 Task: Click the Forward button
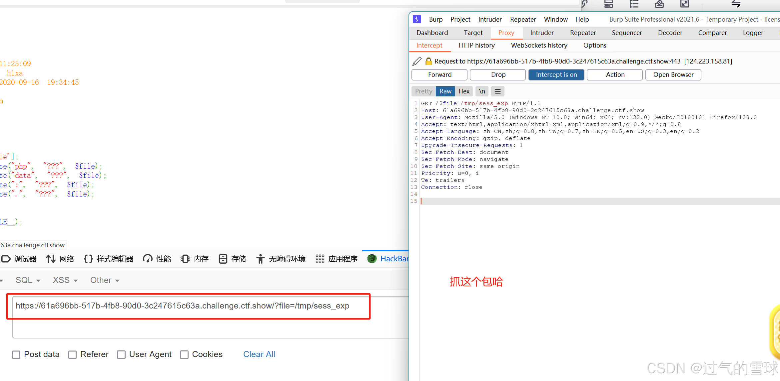[x=439, y=74]
